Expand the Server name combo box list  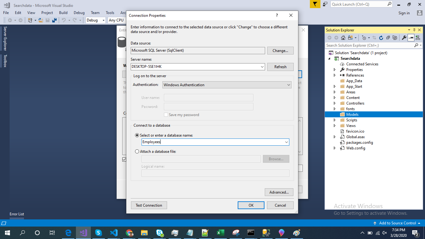pos(262,67)
